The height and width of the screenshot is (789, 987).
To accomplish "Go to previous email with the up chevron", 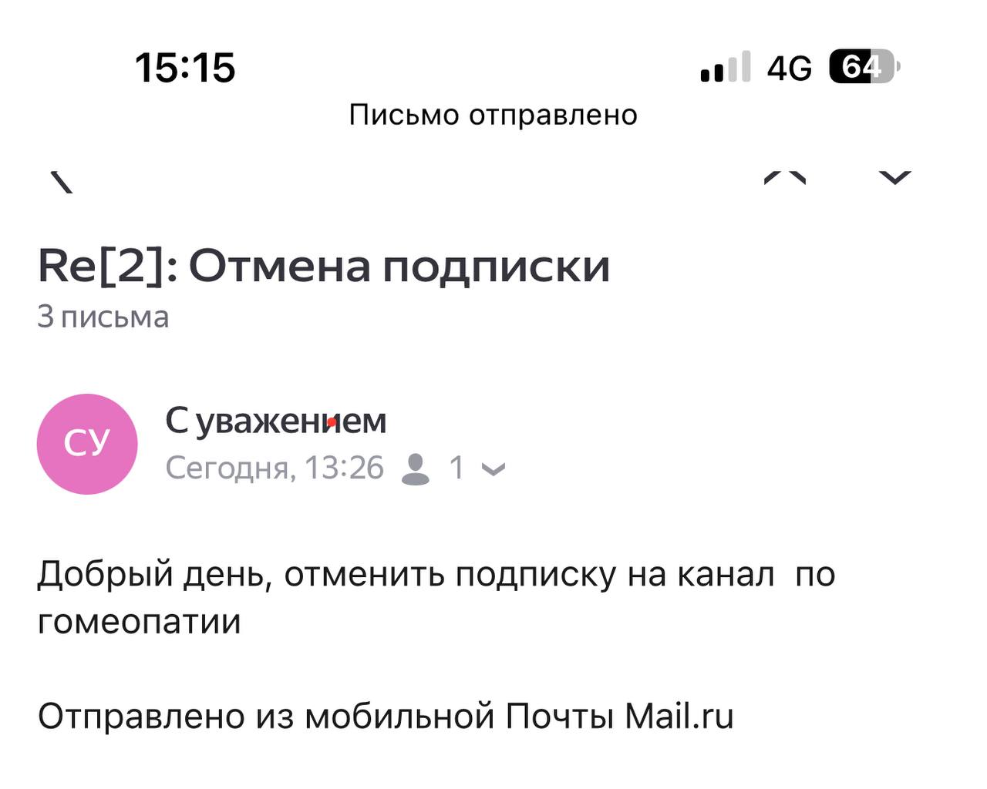I will (x=785, y=178).
